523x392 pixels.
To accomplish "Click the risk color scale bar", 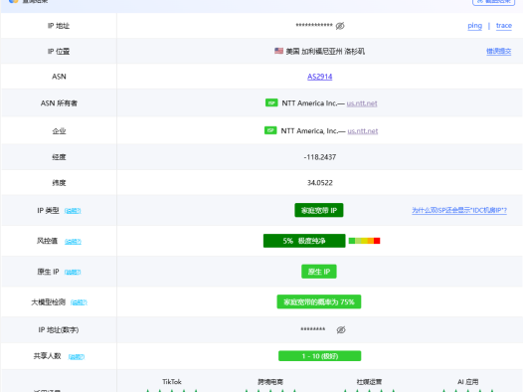I will pyautogui.click(x=364, y=241).
